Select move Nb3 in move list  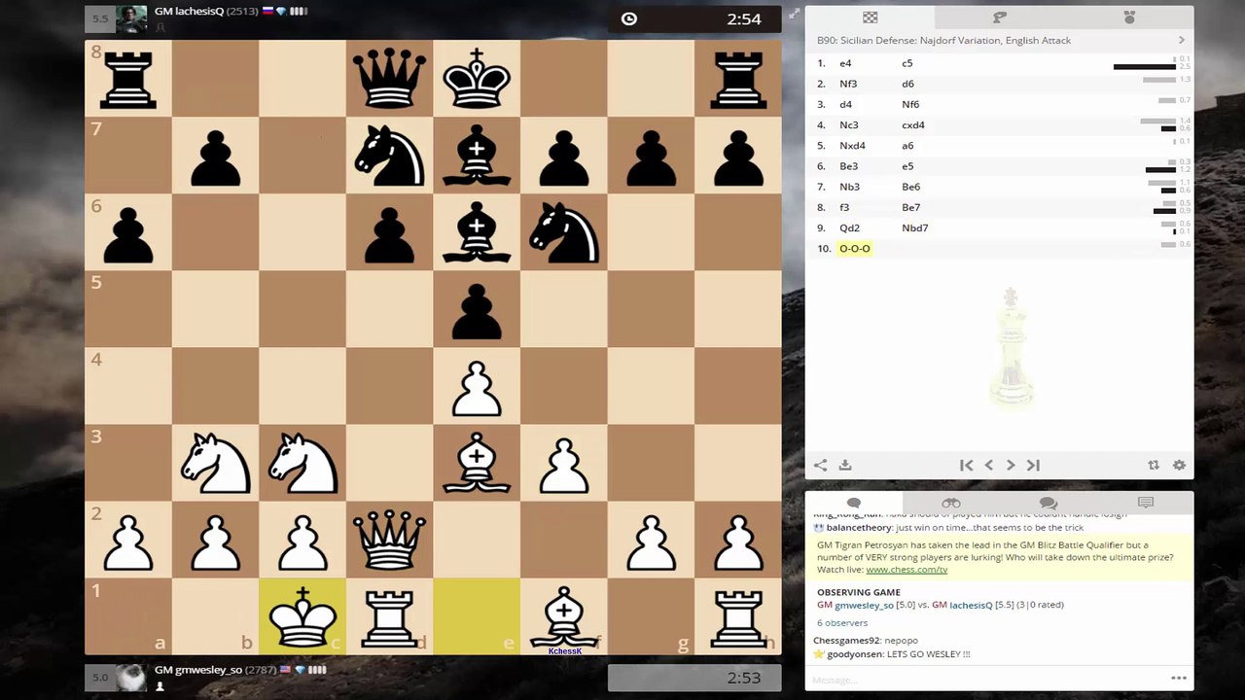tap(850, 187)
